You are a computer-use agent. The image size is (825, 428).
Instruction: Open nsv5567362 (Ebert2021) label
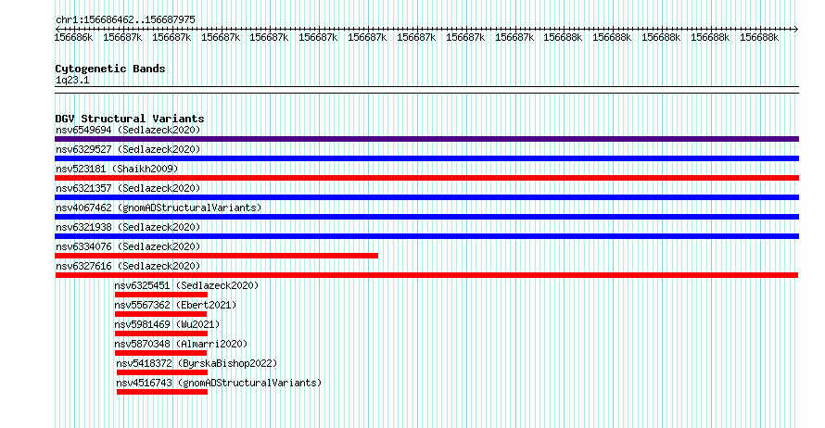[x=175, y=305]
